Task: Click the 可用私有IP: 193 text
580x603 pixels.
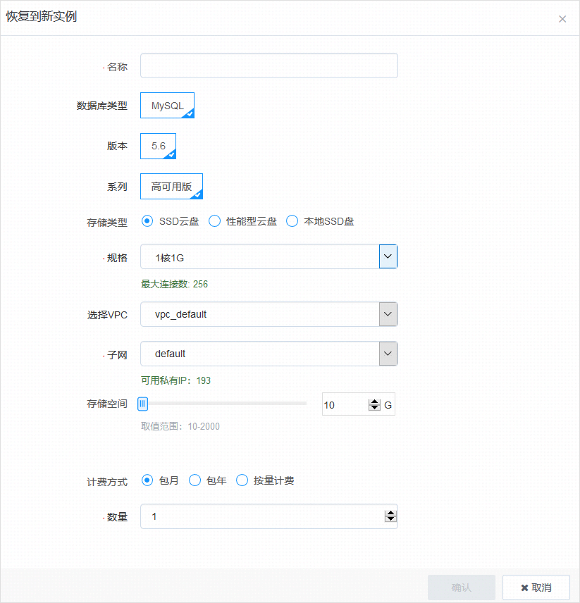Action: (175, 380)
